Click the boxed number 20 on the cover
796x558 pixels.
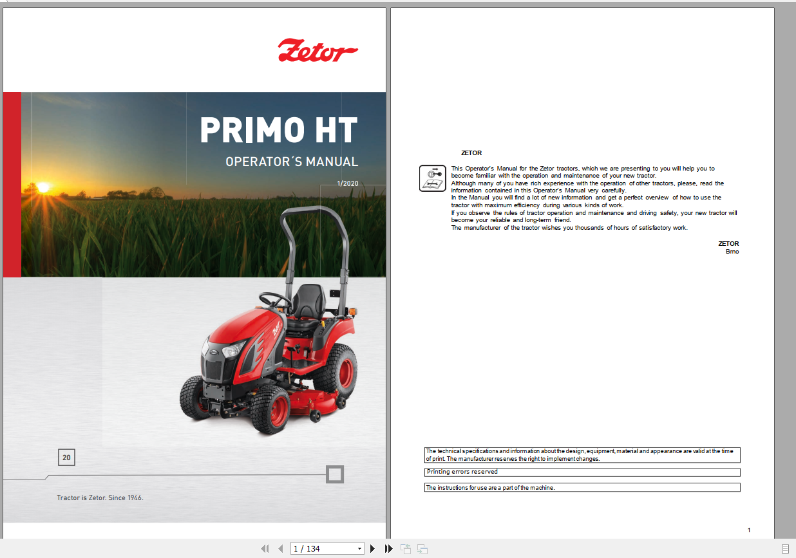tap(66, 458)
